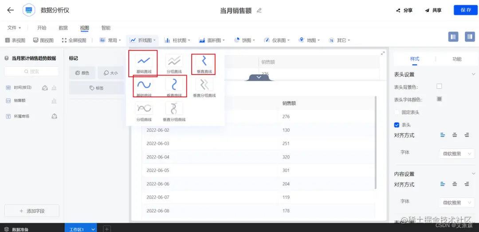Switch to 全屏视图 fullscreen view

[74, 40]
